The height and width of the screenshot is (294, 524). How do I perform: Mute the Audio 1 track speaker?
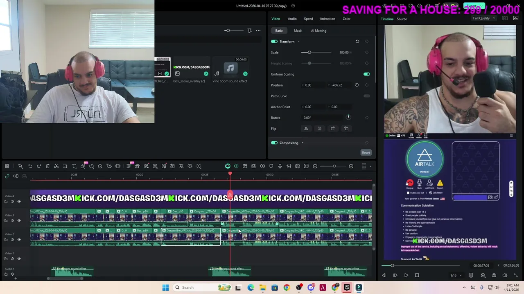12,274
